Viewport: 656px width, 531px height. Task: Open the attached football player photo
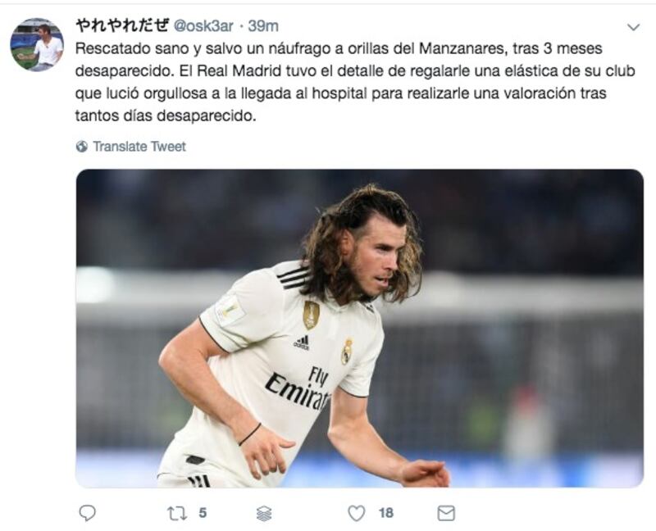(359, 329)
